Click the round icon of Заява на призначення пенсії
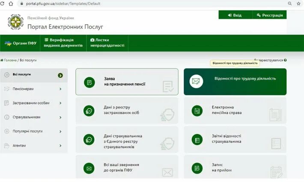This screenshot has height=182, width=304. point(89,82)
